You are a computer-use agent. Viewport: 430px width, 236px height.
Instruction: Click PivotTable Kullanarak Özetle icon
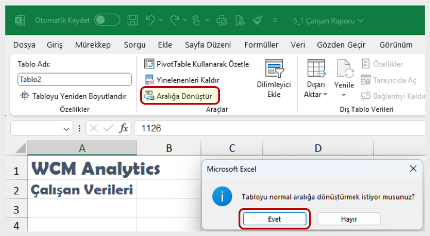149,64
